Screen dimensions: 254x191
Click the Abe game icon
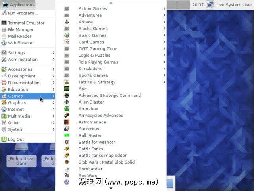pyautogui.click(x=67, y=89)
